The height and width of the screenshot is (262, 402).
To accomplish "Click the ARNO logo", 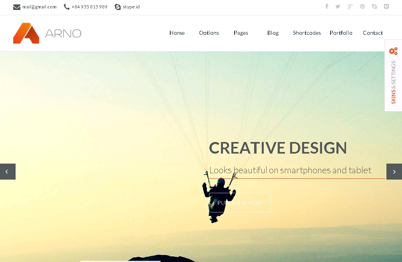I will (x=47, y=33).
